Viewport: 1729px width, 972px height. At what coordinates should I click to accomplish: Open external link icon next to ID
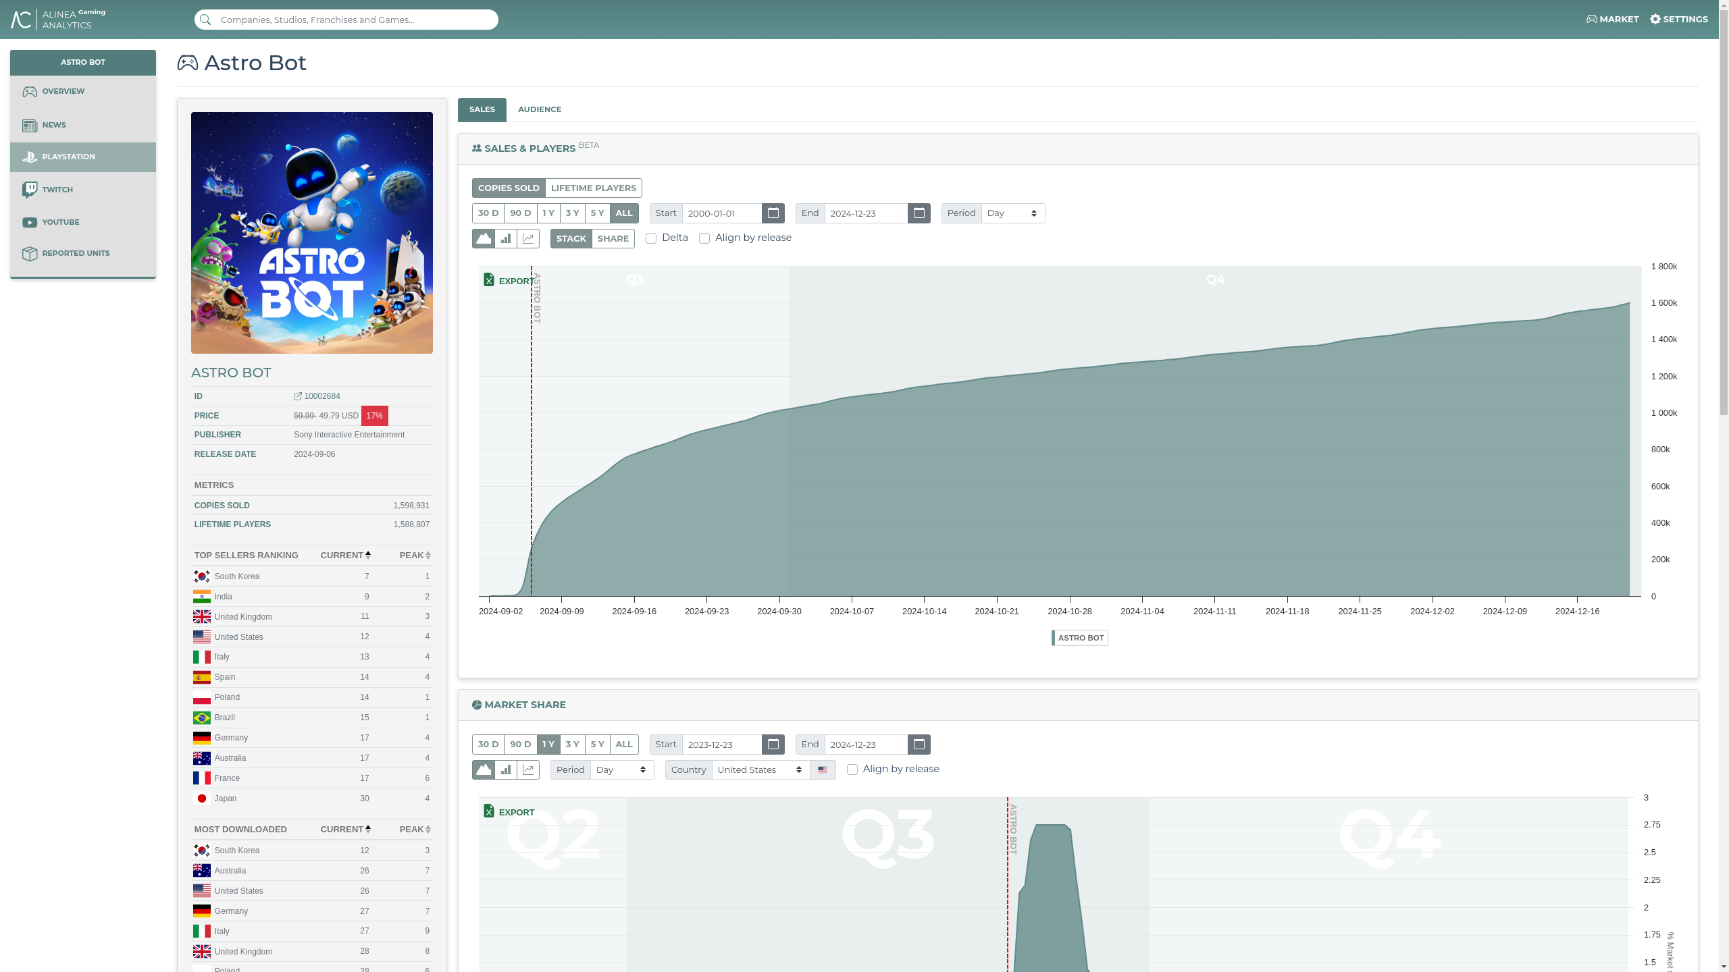[298, 396]
